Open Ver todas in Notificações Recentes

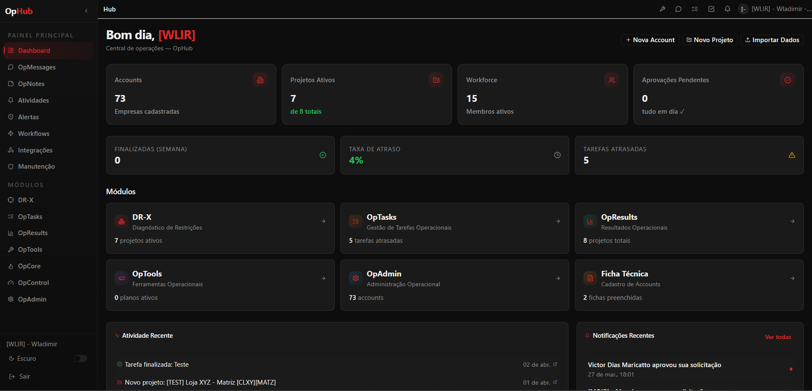point(778,337)
